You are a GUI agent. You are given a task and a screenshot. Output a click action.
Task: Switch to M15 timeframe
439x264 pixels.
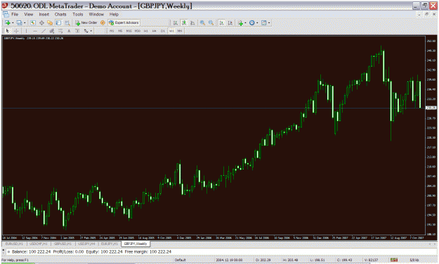(129, 31)
